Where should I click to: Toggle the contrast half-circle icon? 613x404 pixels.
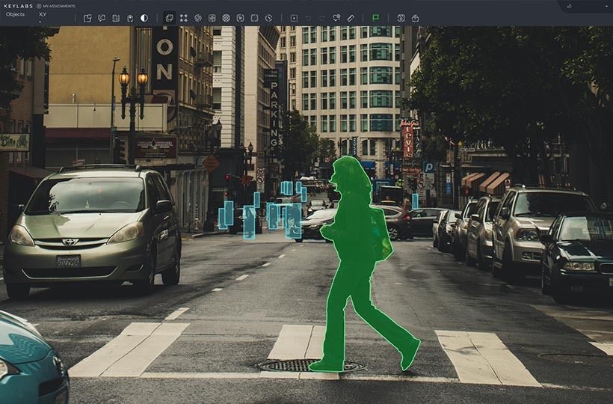coord(144,18)
